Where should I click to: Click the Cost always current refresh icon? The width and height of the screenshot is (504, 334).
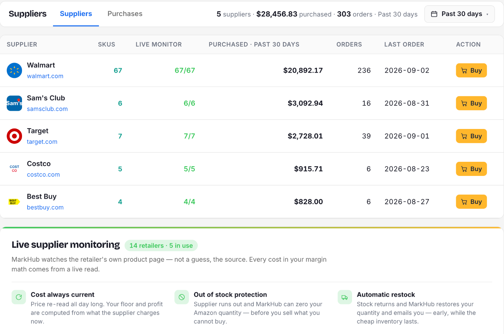point(19,297)
